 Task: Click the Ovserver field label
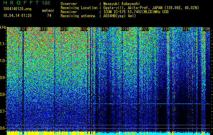pos(69,4)
